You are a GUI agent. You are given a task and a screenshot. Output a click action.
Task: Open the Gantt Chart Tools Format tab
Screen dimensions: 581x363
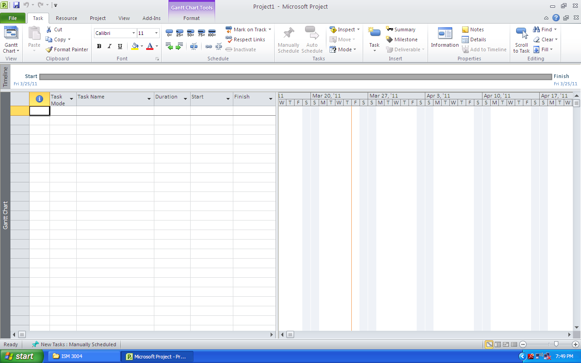coord(192,18)
